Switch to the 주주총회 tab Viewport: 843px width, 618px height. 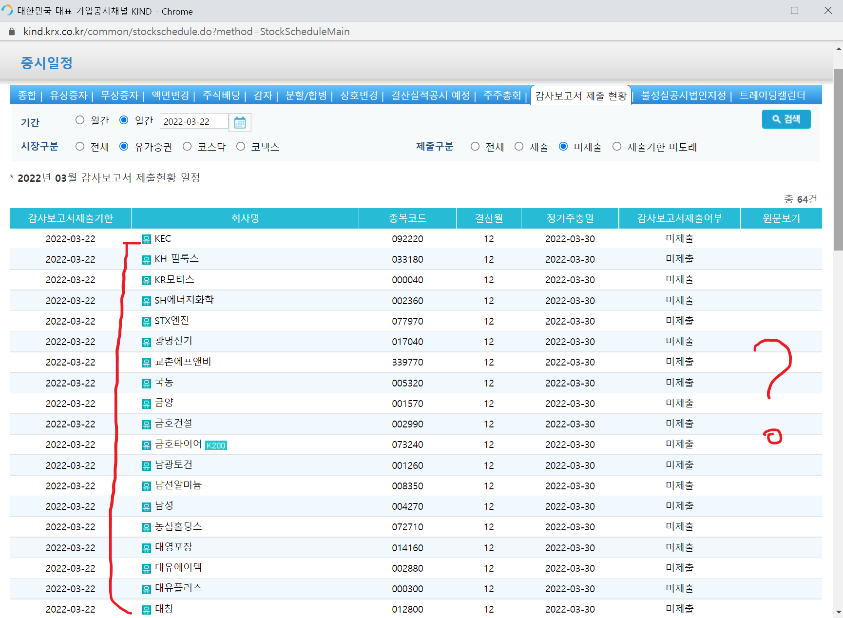point(502,96)
